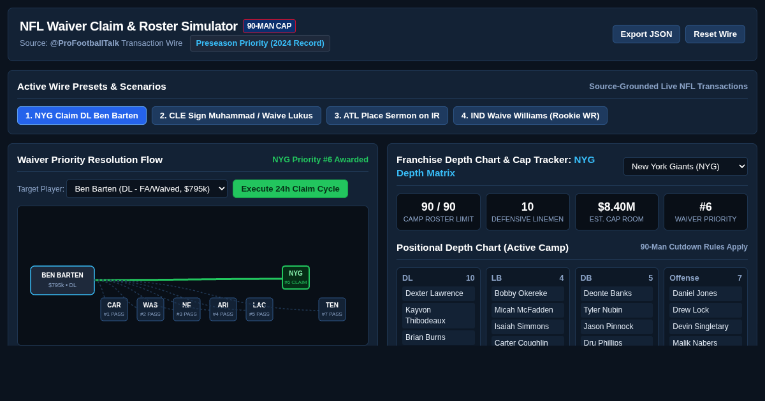Click the WAS #2 PASS node

150,309
